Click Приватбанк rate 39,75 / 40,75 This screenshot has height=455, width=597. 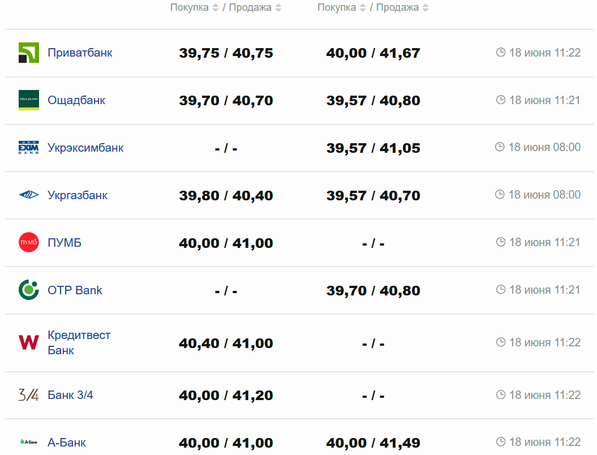tap(226, 53)
